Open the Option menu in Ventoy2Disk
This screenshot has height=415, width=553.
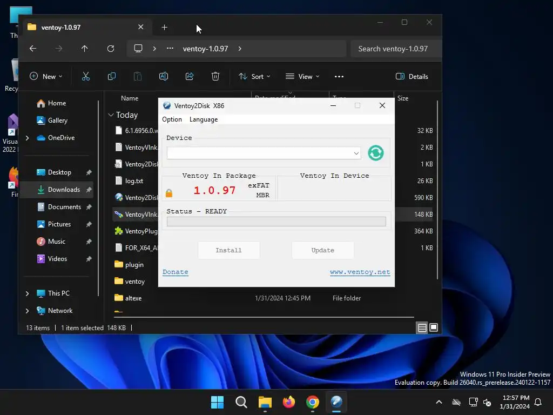(x=172, y=119)
